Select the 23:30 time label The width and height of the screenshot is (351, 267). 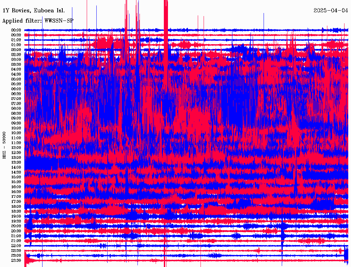click(x=16, y=260)
